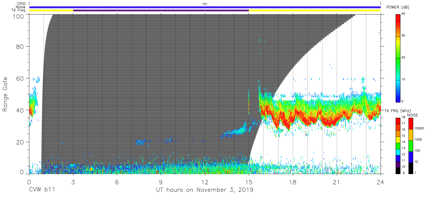Click 'UT hours on November 3, 2019' axis title

click(x=205, y=190)
